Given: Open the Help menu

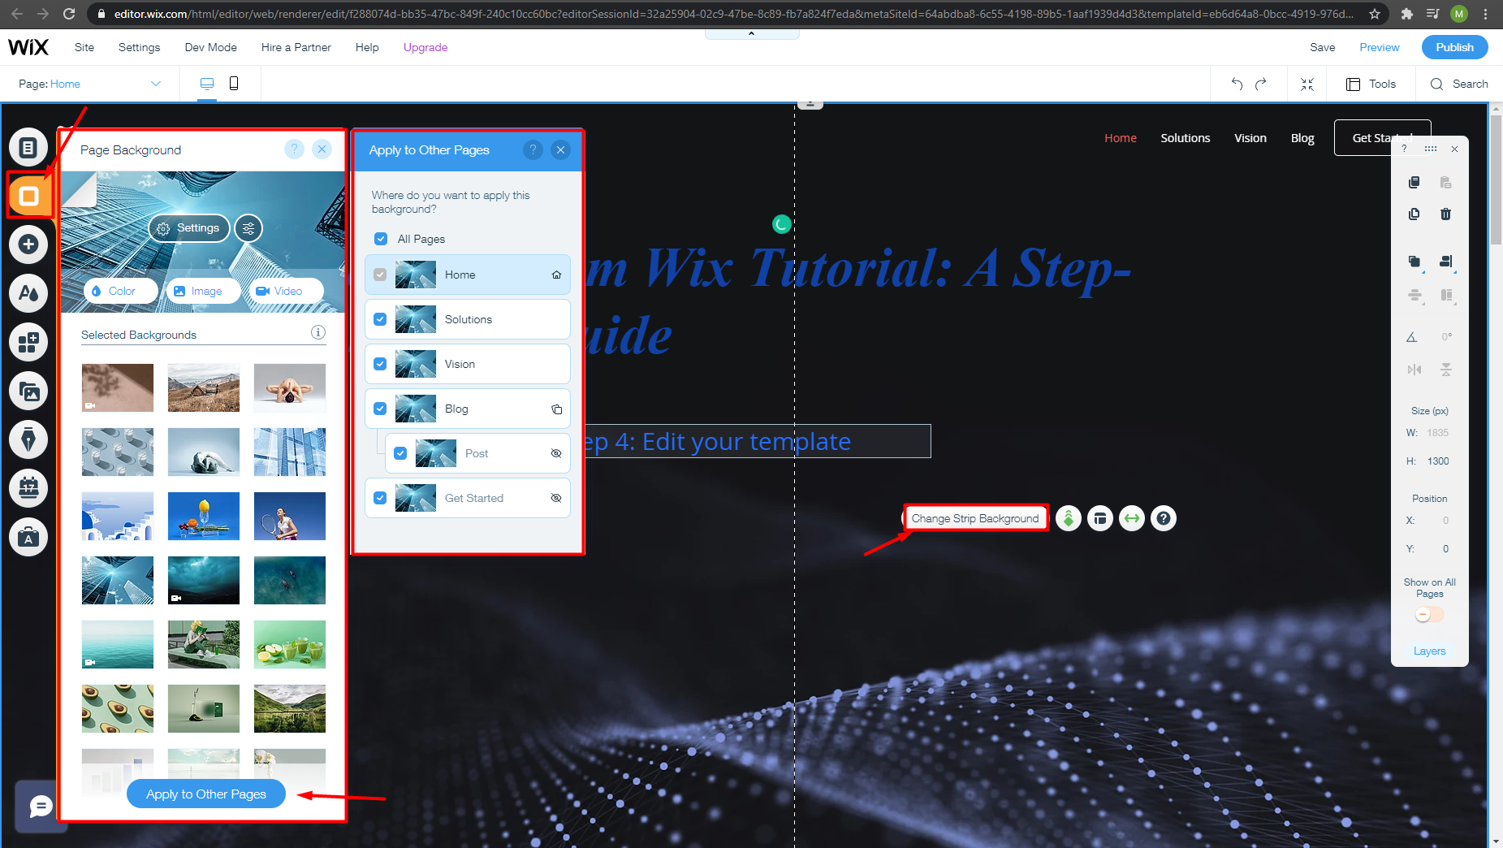Looking at the screenshot, I should (367, 47).
